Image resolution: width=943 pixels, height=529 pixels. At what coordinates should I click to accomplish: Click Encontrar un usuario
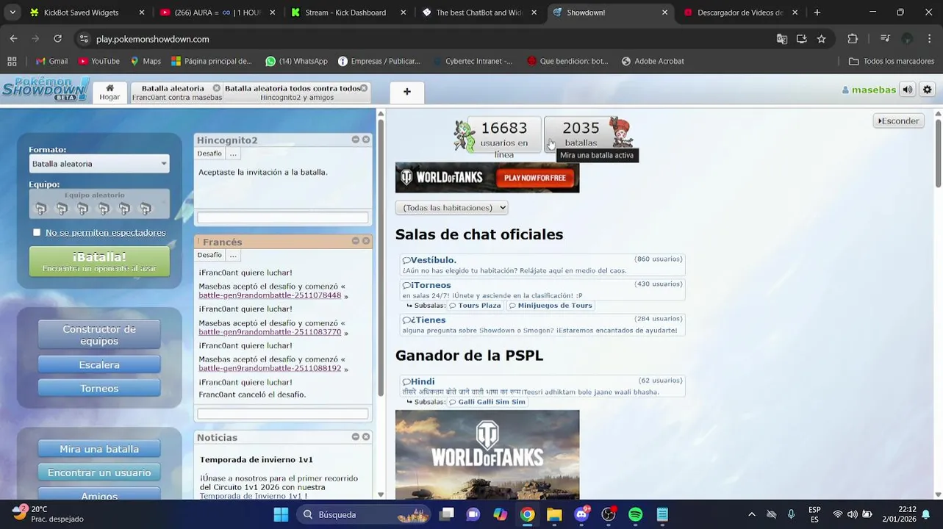coord(99,472)
